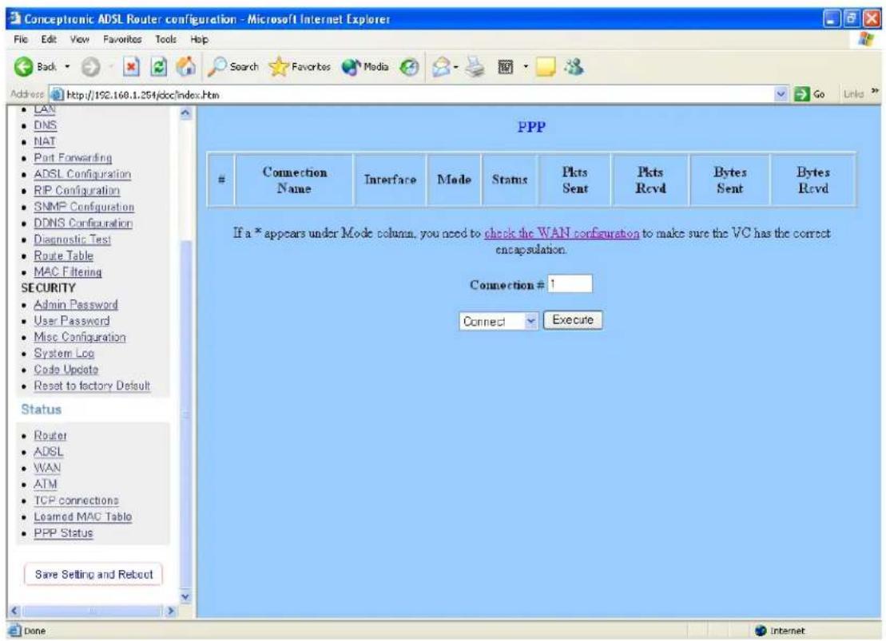This screenshot has height=641, width=886.
Task: Click the URL address bar field
Action: click(x=420, y=94)
